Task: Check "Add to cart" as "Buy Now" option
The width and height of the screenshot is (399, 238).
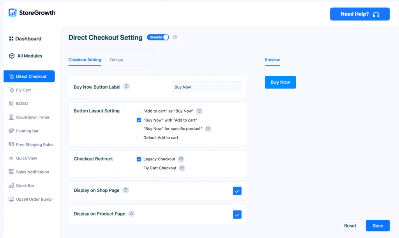Action: pos(139,111)
